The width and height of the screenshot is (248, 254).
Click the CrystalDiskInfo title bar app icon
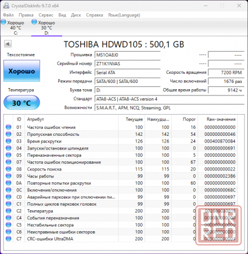(x=6, y=6)
